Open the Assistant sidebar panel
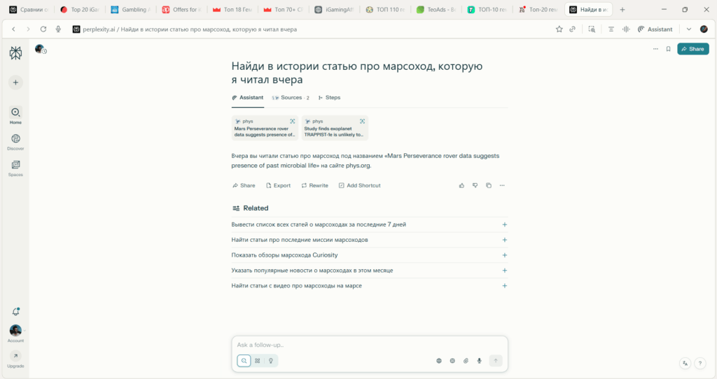This screenshot has height=379, width=717. (x=655, y=29)
